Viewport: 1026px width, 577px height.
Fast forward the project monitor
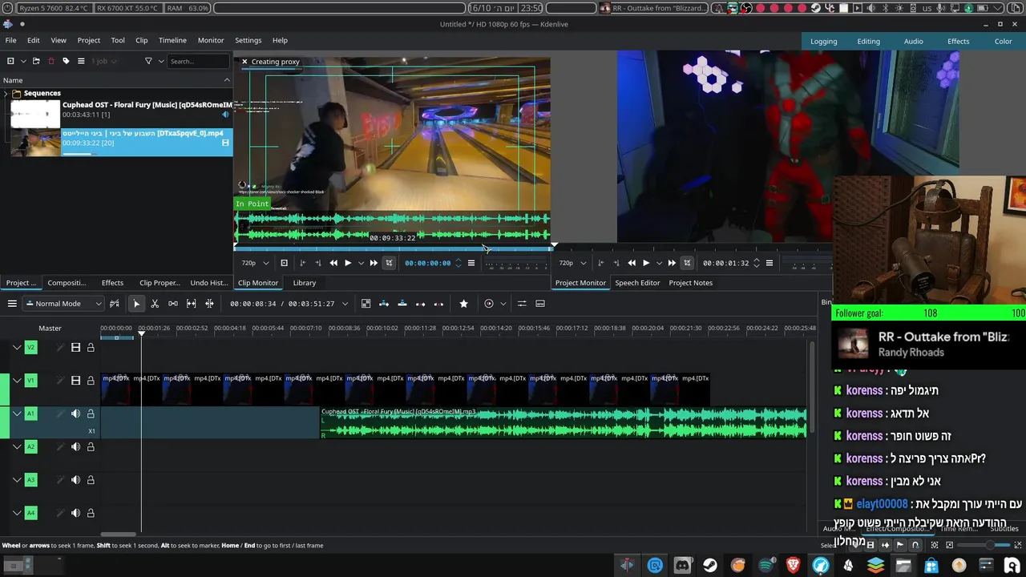pyautogui.click(x=672, y=263)
